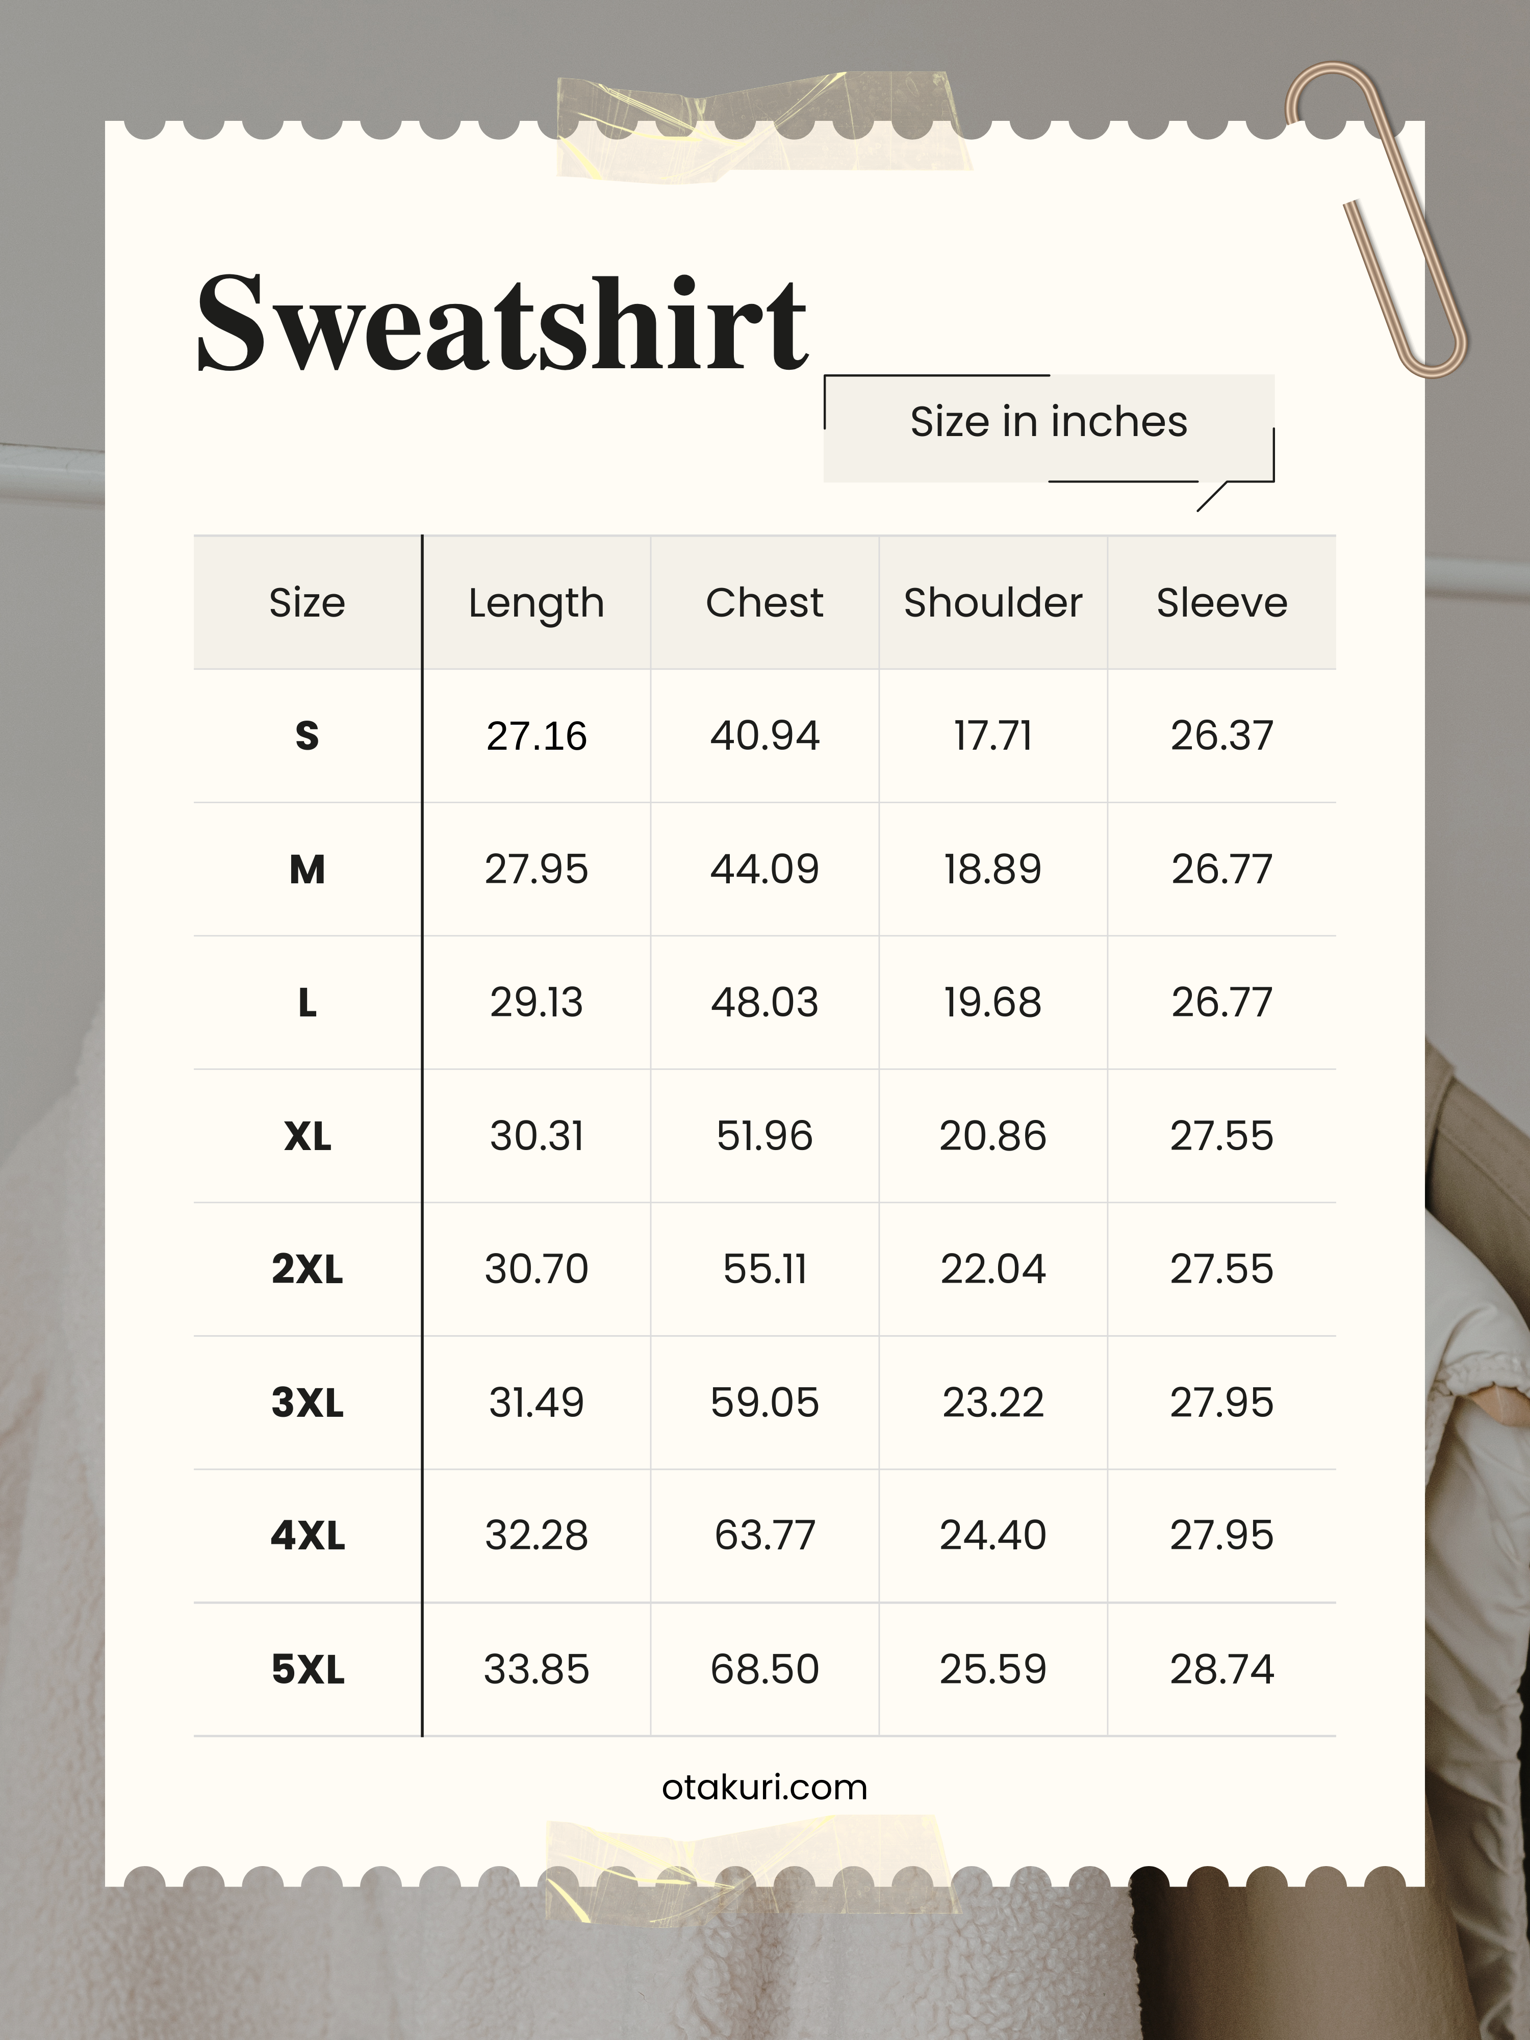The width and height of the screenshot is (1530, 2040).
Task: Click the M size row label
Action: [x=307, y=870]
